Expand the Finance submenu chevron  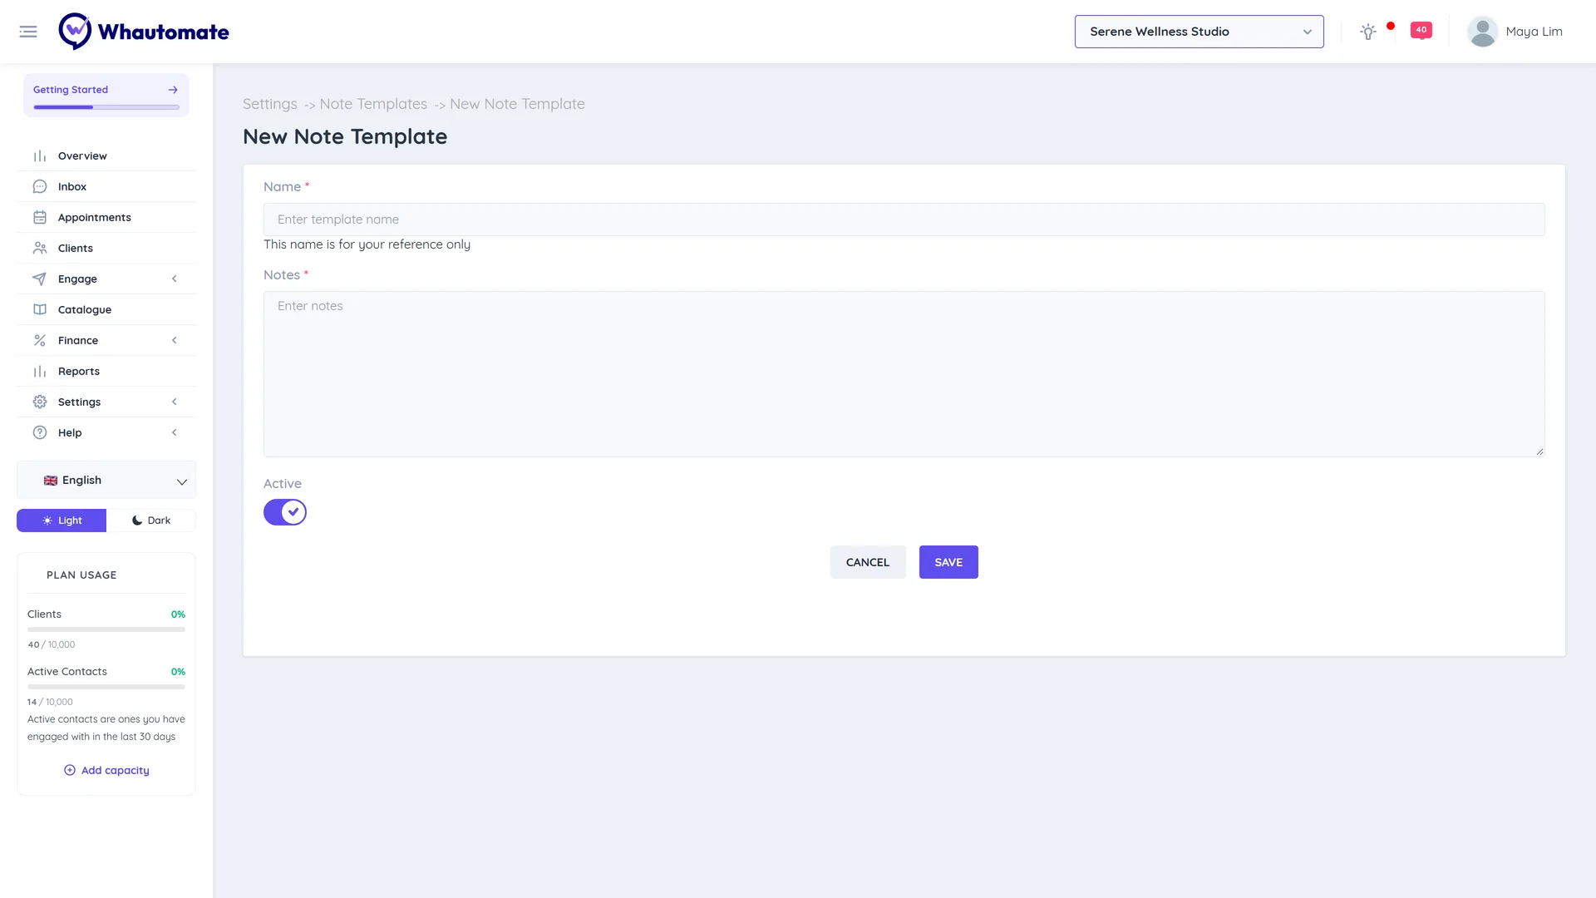click(175, 341)
